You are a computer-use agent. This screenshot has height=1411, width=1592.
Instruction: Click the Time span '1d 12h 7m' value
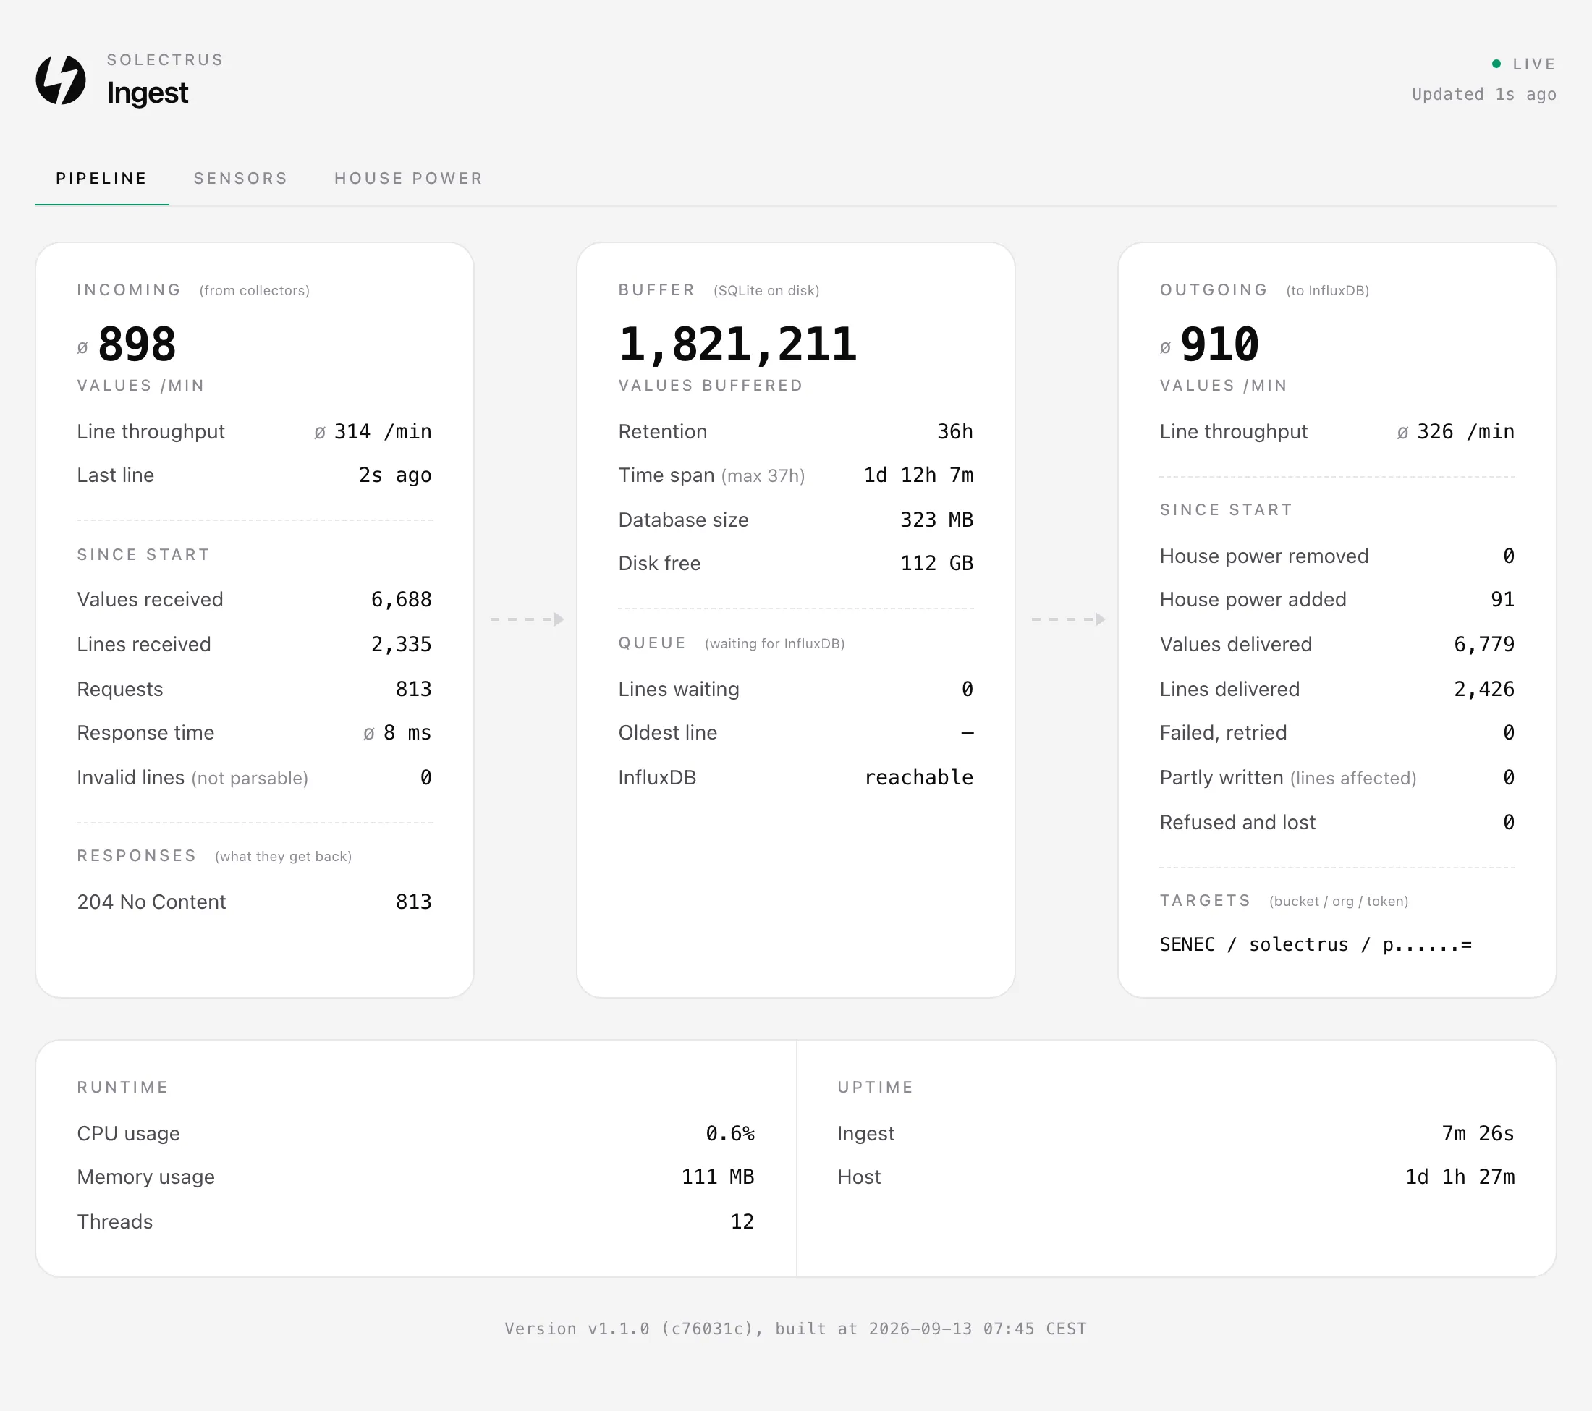[x=918, y=475]
